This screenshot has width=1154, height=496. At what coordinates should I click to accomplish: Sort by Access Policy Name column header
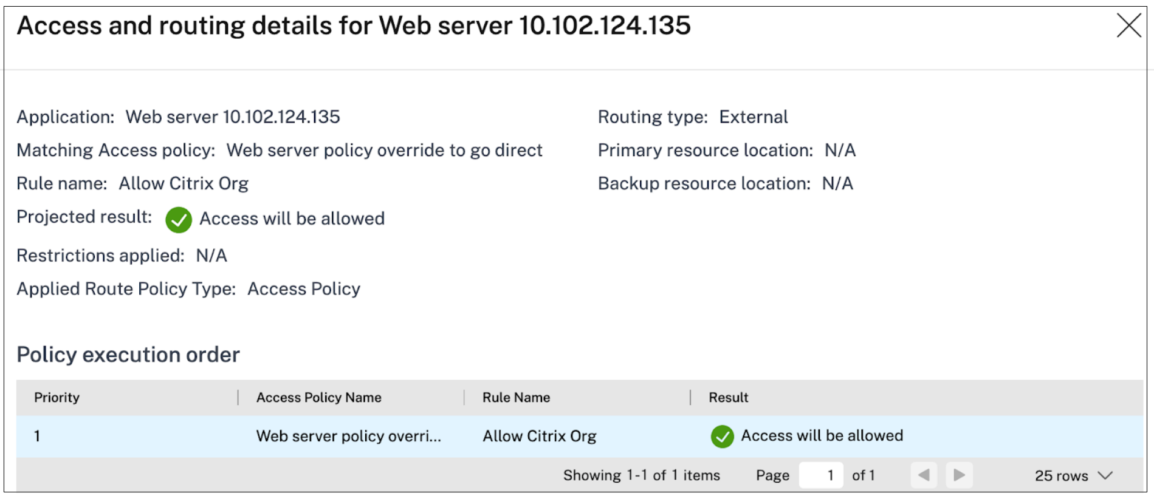click(x=318, y=398)
